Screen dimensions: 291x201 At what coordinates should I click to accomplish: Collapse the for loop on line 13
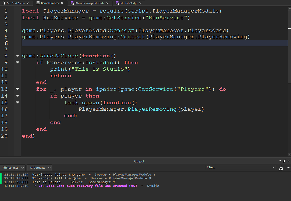pos(17,89)
